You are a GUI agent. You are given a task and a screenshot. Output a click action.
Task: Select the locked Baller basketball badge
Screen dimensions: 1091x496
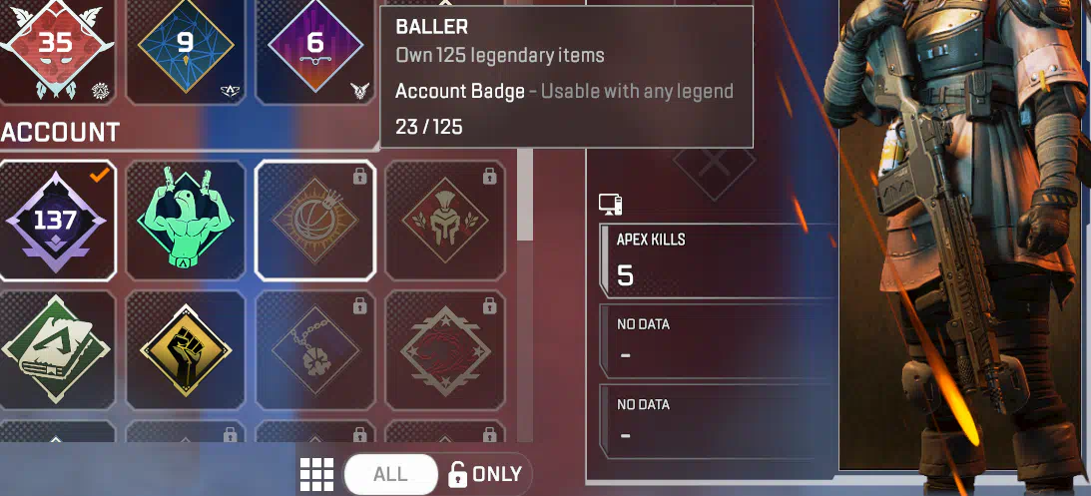coord(315,221)
